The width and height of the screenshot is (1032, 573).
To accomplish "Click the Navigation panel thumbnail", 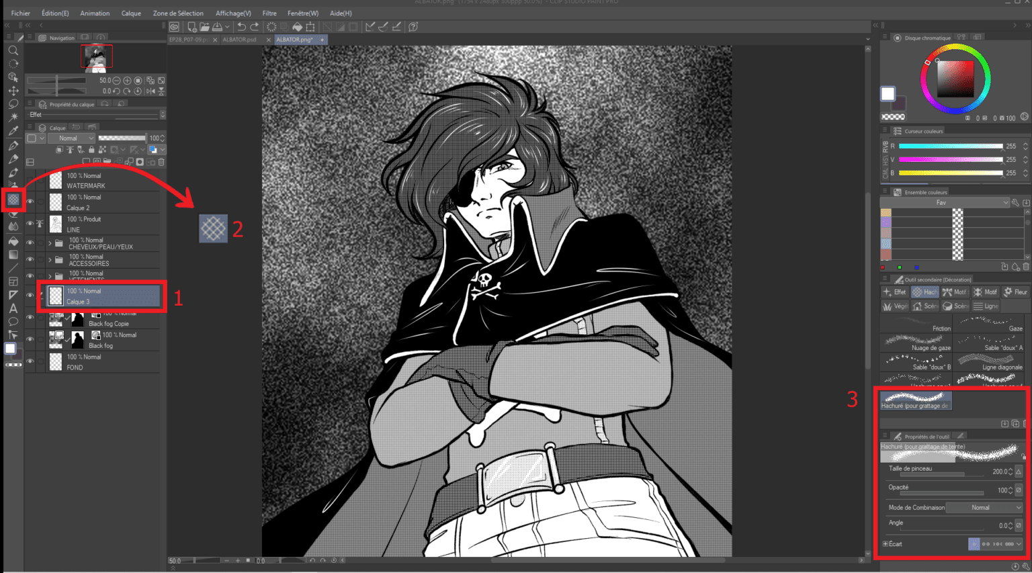I will [x=97, y=57].
